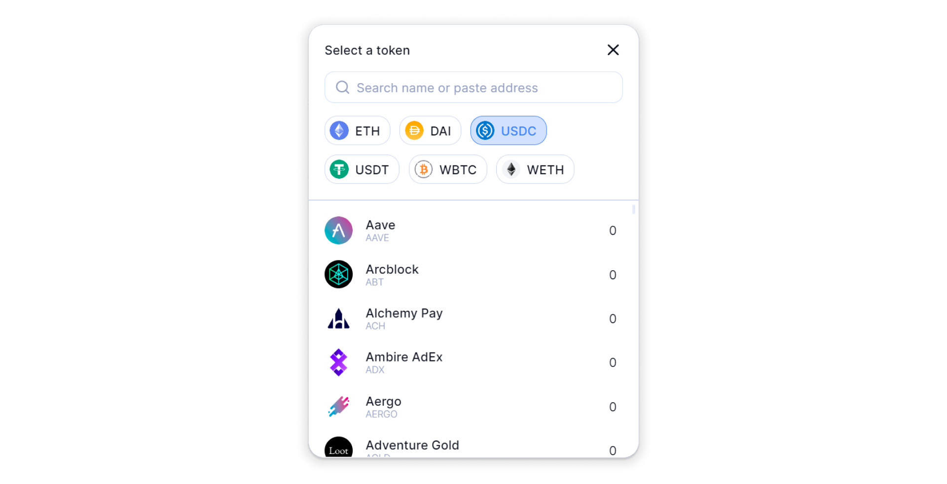Click the Arcblock hexagon logo icon
This screenshot has width=947, height=484.
tap(338, 274)
